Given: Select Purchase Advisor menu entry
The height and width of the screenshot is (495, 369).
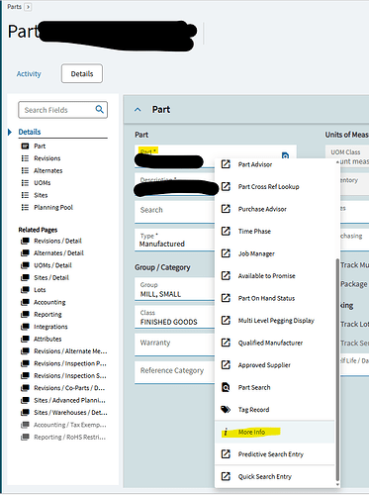Looking at the screenshot, I should pyautogui.click(x=274, y=209).
